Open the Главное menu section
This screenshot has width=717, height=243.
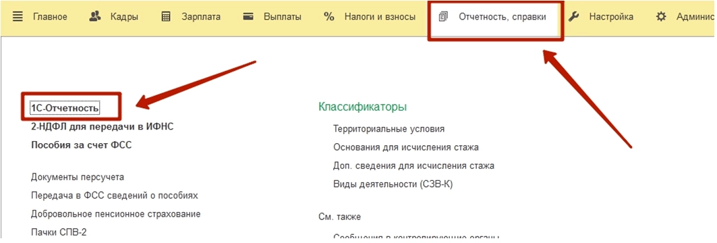point(50,17)
